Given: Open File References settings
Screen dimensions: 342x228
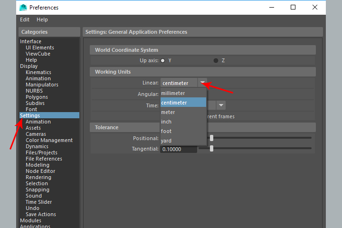Looking at the screenshot, I should (x=44, y=159).
